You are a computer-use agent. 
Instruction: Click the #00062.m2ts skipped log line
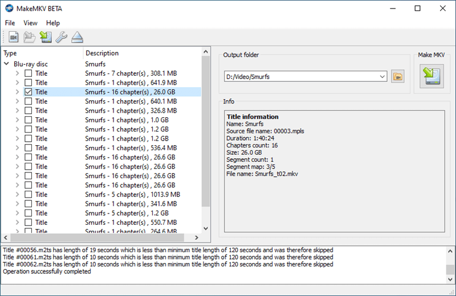168,264
